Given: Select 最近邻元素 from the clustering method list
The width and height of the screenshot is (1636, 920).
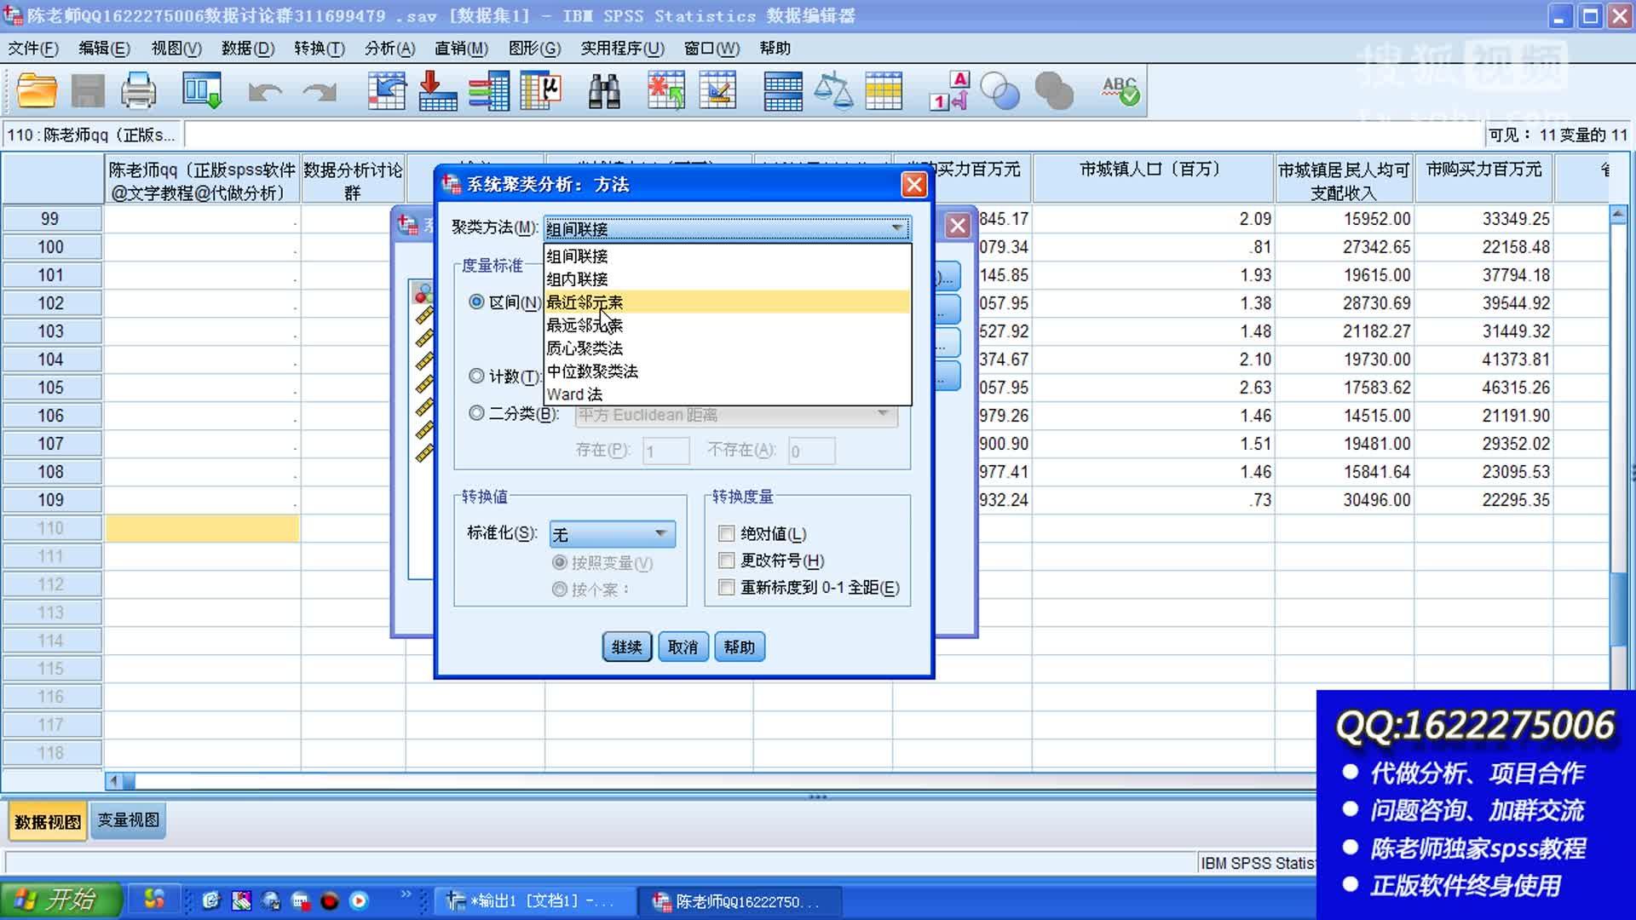Looking at the screenshot, I should pos(585,302).
